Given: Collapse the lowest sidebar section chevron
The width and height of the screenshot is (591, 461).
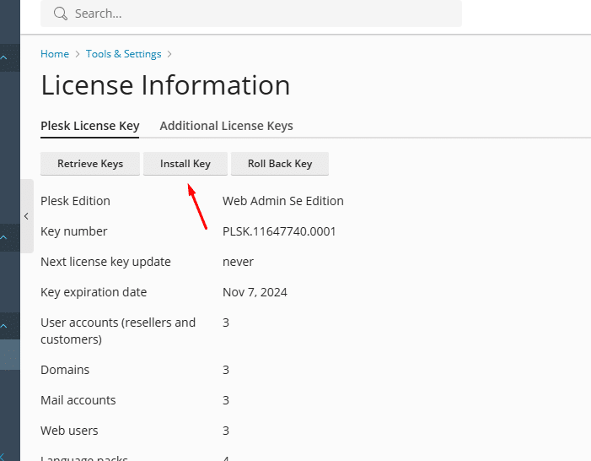Looking at the screenshot, I should coord(4,326).
